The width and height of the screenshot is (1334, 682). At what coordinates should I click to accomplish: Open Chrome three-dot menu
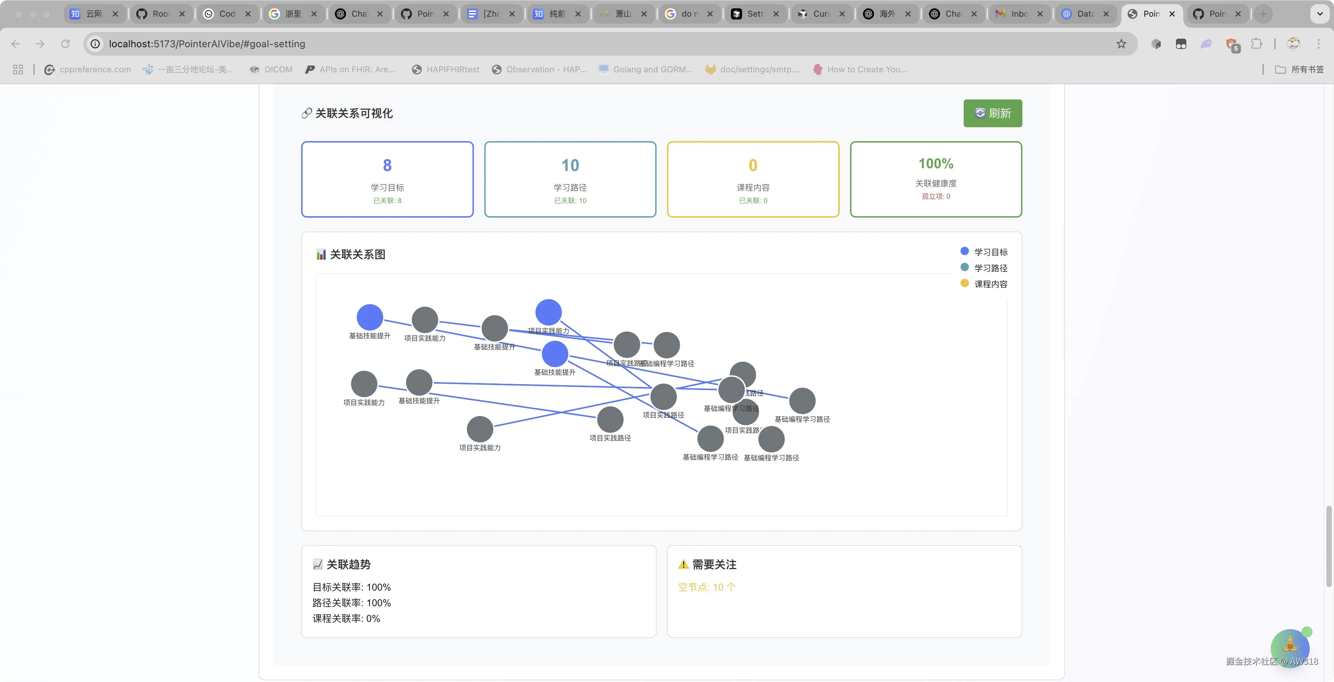pyautogui.click(x=1318, y=44)
